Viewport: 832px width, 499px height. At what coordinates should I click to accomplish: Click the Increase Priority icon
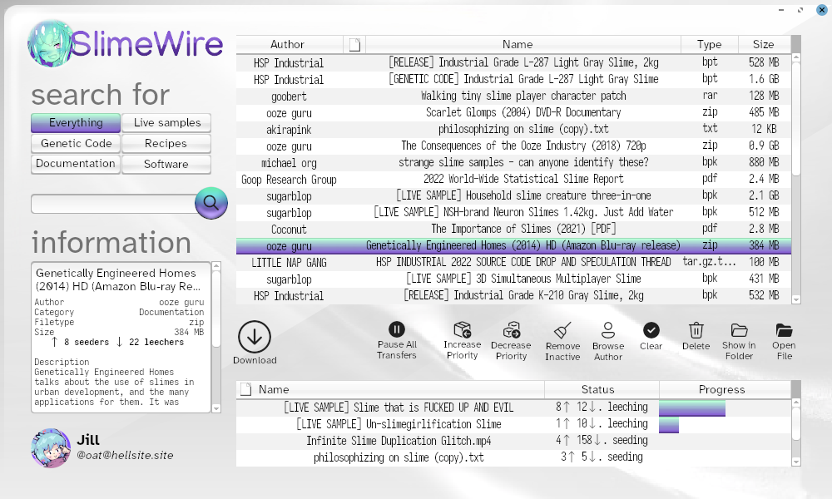[462, 330]
